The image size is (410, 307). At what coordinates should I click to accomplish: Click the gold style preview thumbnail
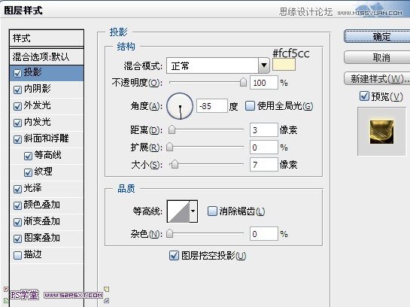(x=381, y=132)
